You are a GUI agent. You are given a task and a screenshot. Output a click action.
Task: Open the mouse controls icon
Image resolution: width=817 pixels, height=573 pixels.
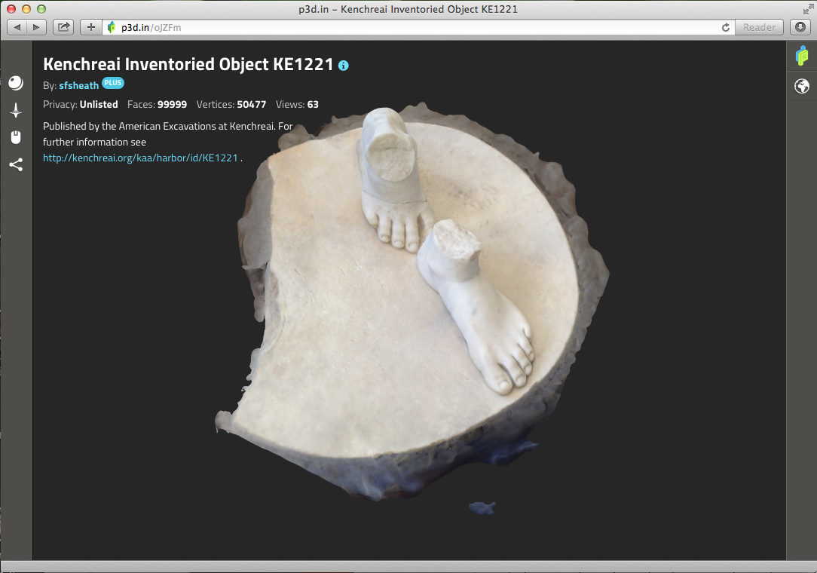(16, 137)
